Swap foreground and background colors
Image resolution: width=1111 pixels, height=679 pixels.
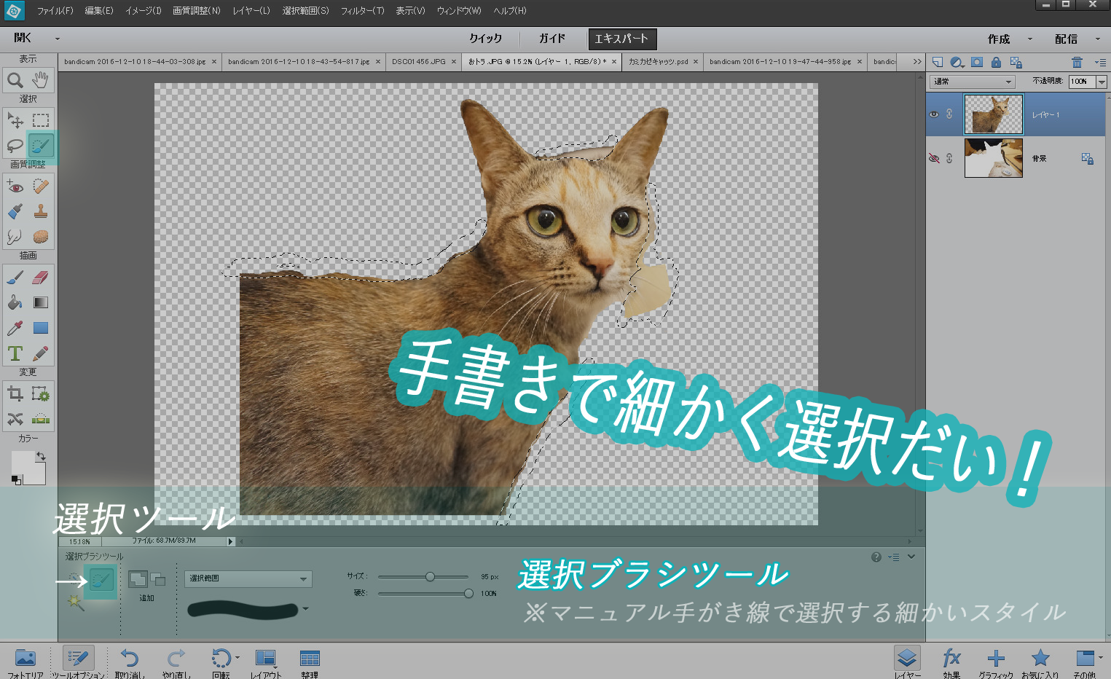coord(41,456)
